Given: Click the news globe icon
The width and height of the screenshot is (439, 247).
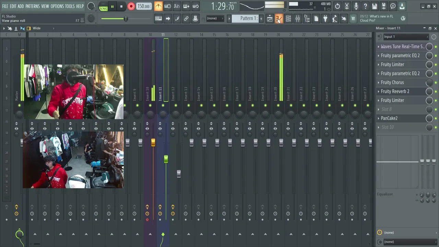Looking at the screenshot, I should [x=403, y=19].
